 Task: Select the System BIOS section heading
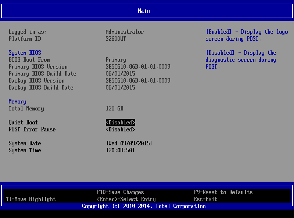click(x=25, y=52)
